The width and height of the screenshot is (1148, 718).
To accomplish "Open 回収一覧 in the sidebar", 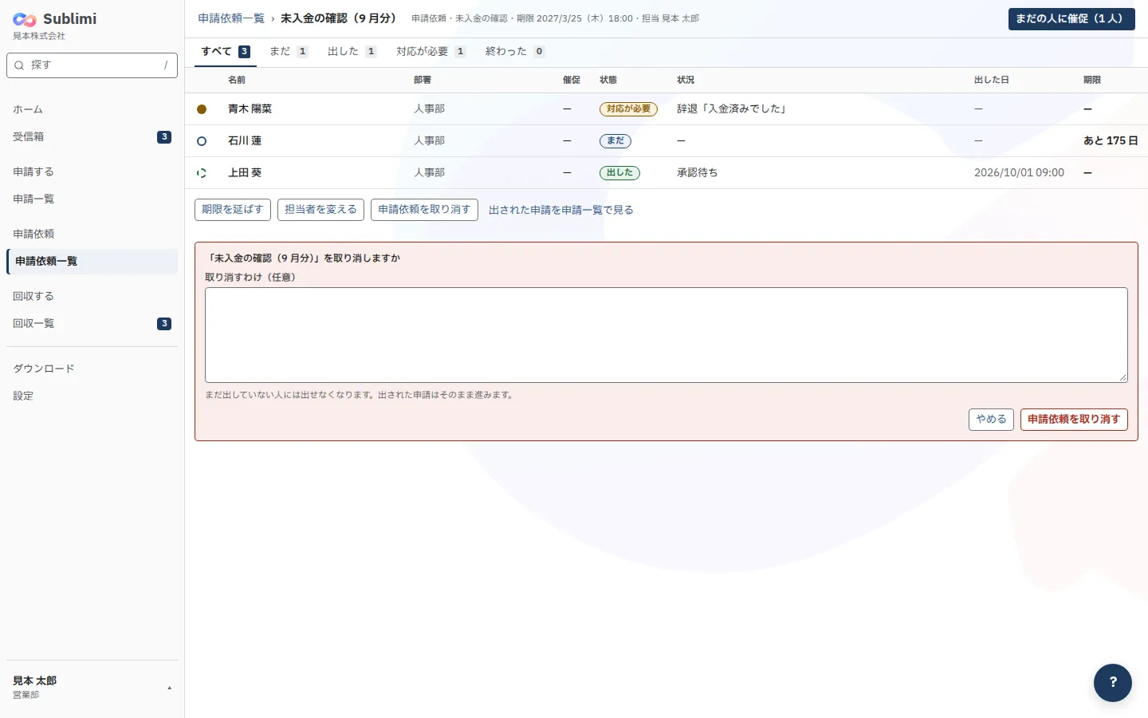I will (92, 324).
